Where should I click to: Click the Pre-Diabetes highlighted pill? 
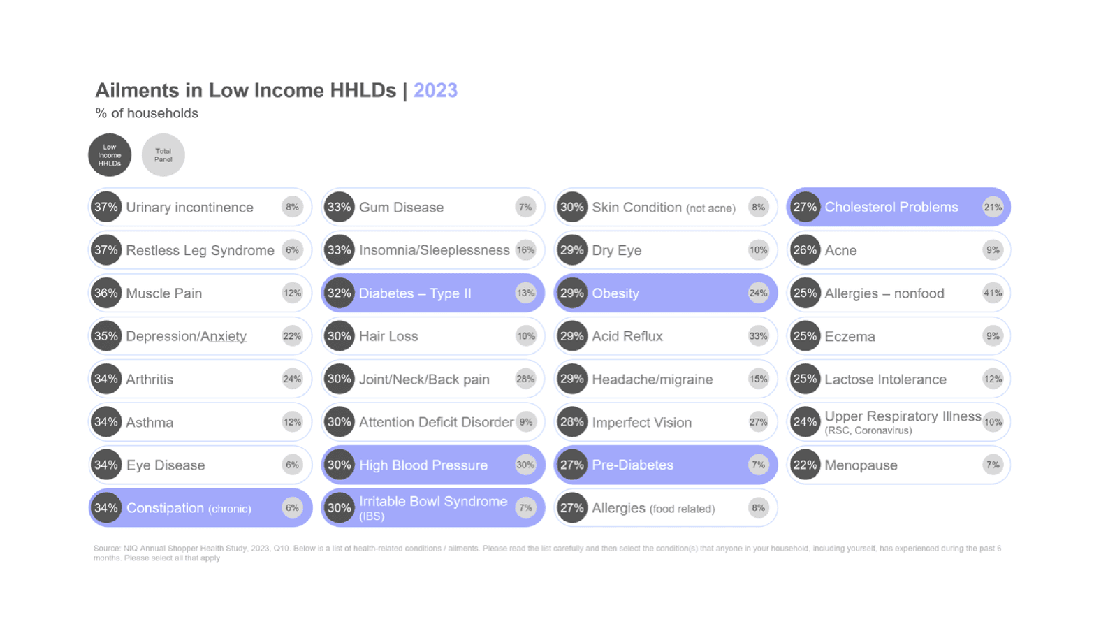point(666,465)
